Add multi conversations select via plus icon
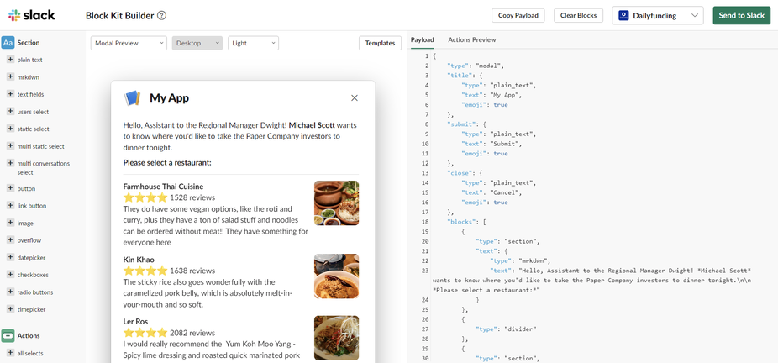The image size is (778, 363). [x=10, y=163]
